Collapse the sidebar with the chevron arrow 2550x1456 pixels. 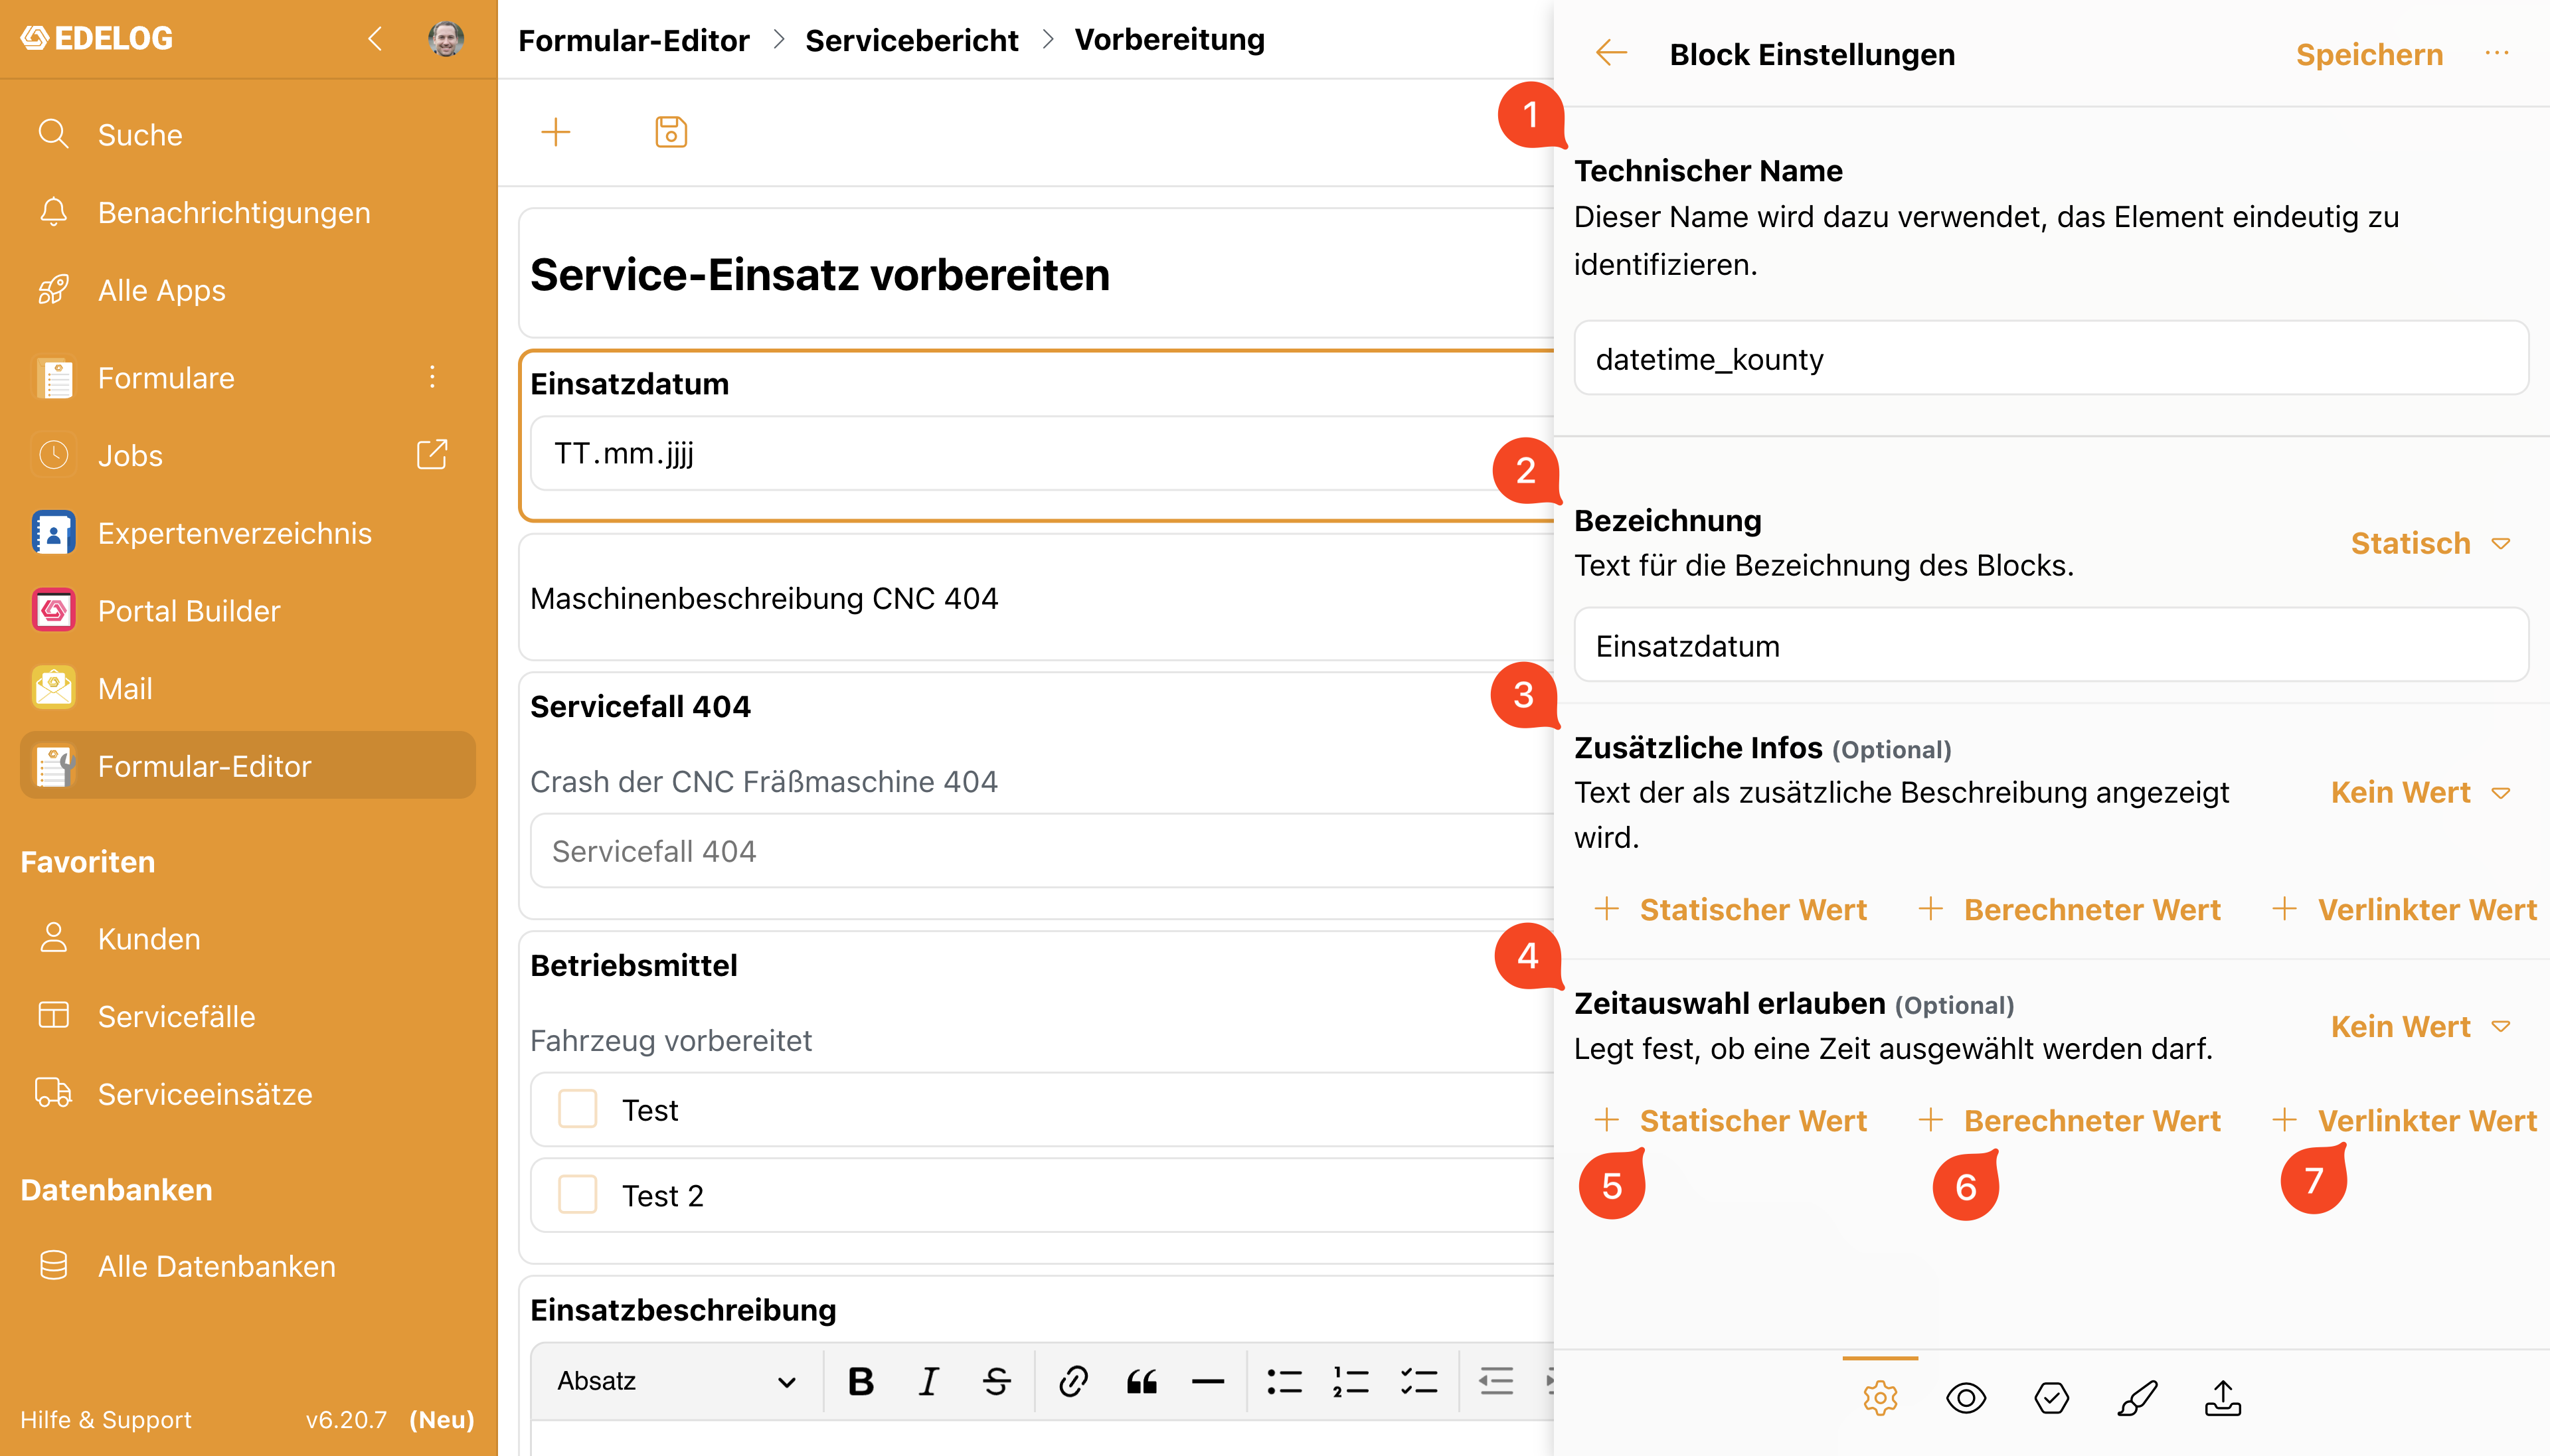click(x=375, y=39)
